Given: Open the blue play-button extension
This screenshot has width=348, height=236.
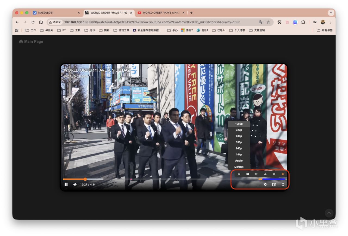Looking at the screenshot, I should pyautogui.click(x=295, y=22).
